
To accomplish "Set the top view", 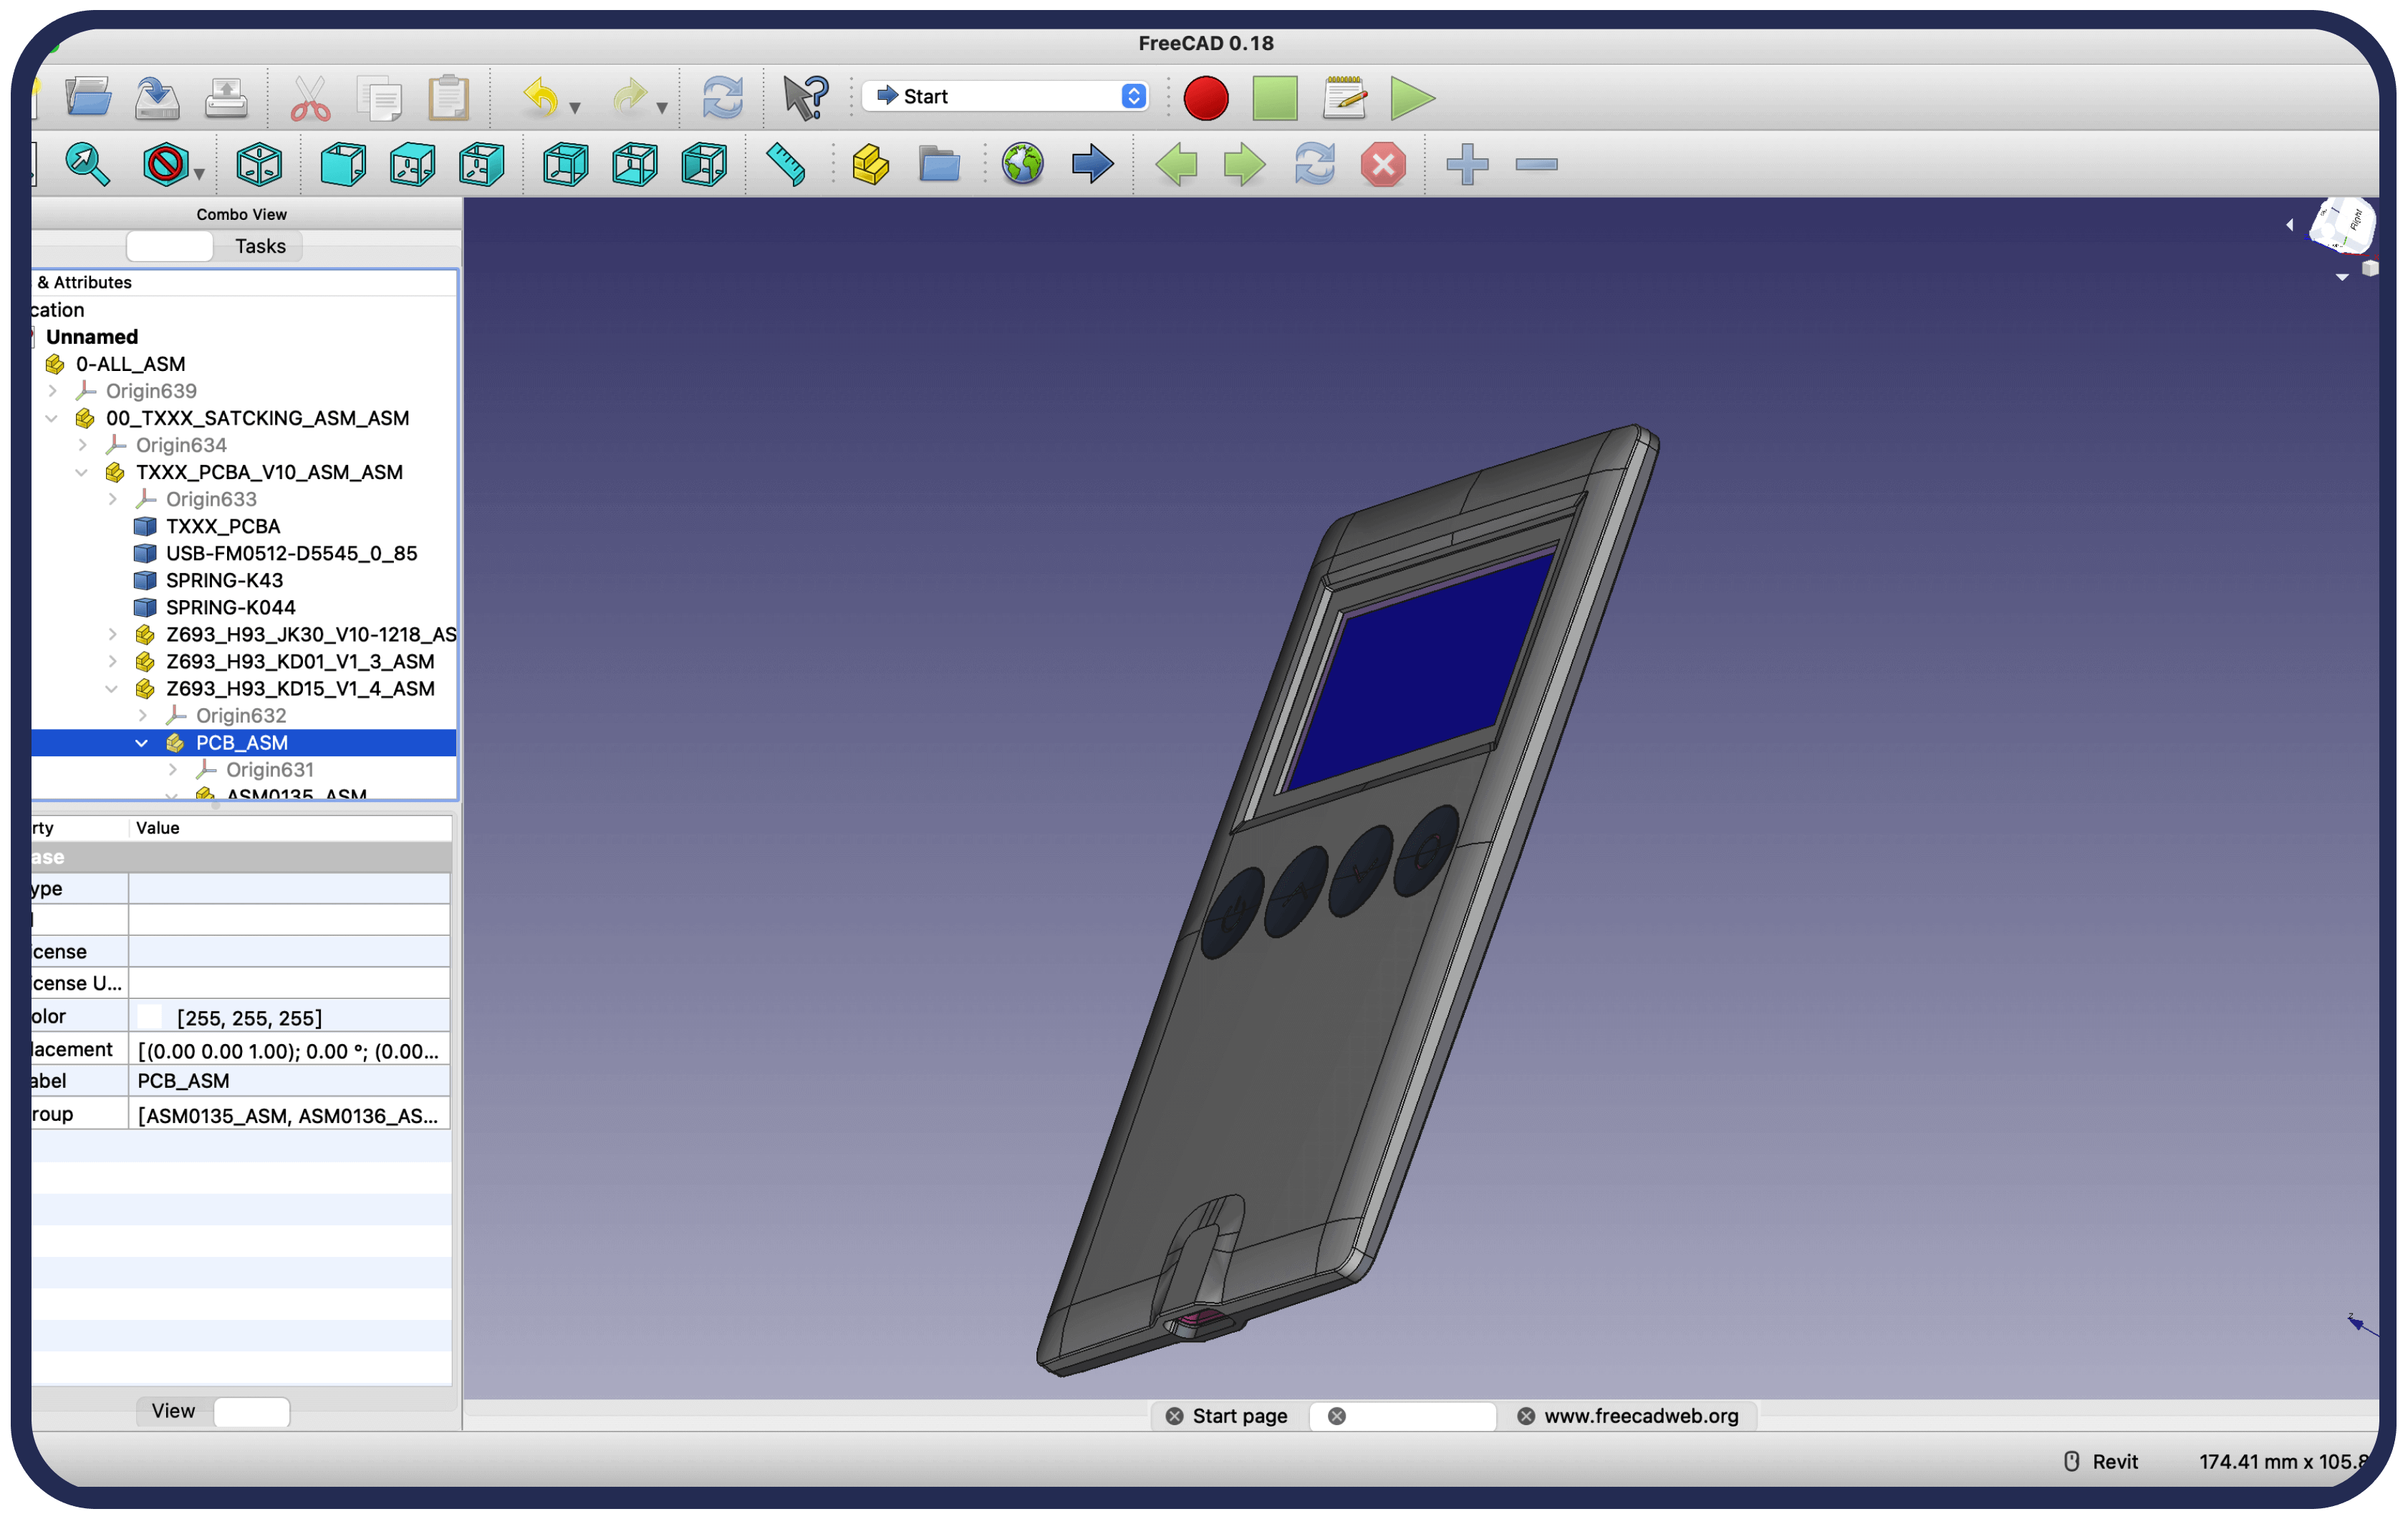I will 413,164.
